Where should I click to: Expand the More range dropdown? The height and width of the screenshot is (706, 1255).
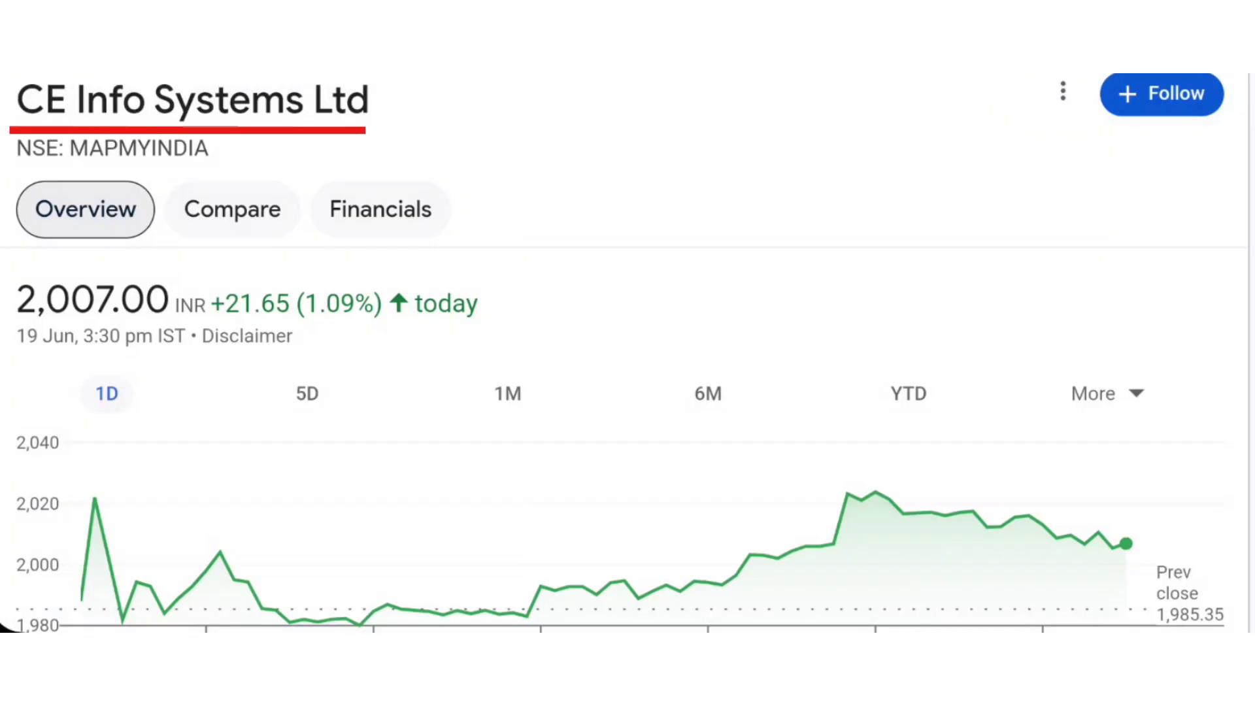(x=1107, y=394)
